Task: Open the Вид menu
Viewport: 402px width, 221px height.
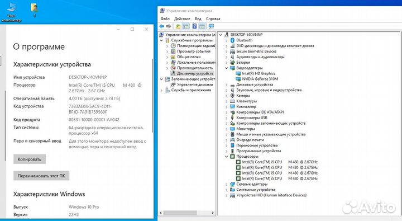Action: coord(198,19)
